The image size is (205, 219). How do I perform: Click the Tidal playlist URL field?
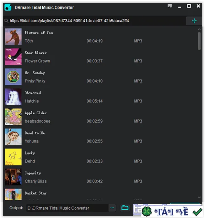(x=95, y=21)
